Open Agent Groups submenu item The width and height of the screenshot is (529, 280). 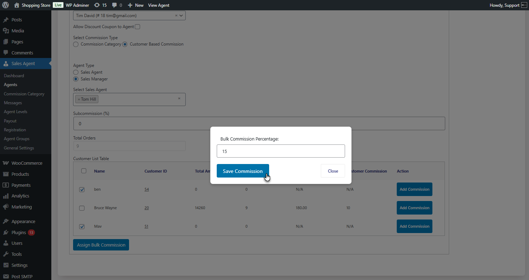click(x=17, y=139)
